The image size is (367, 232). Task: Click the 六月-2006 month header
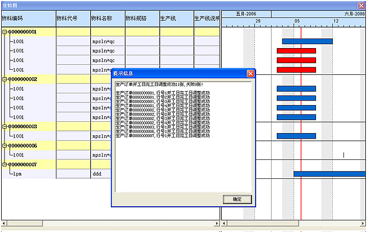(319, 14)
